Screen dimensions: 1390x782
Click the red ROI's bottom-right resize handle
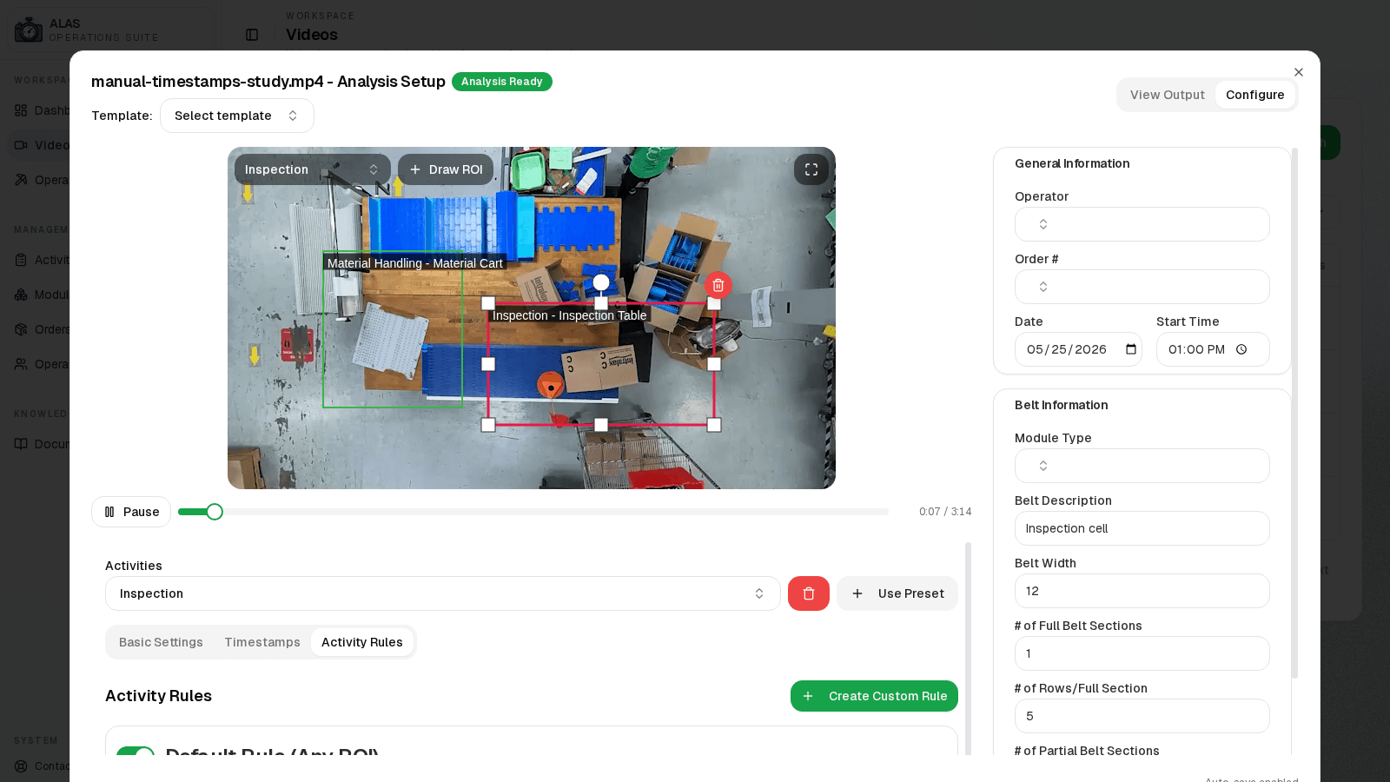point(714,425)
